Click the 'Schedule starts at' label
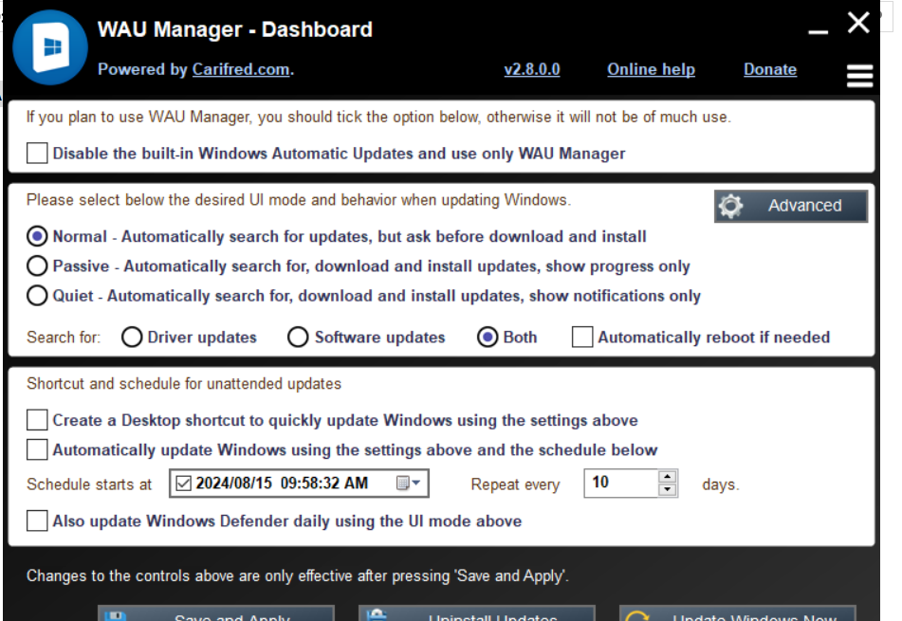The height and width of the screenshot is (621, 902). (x=89, y=484)
